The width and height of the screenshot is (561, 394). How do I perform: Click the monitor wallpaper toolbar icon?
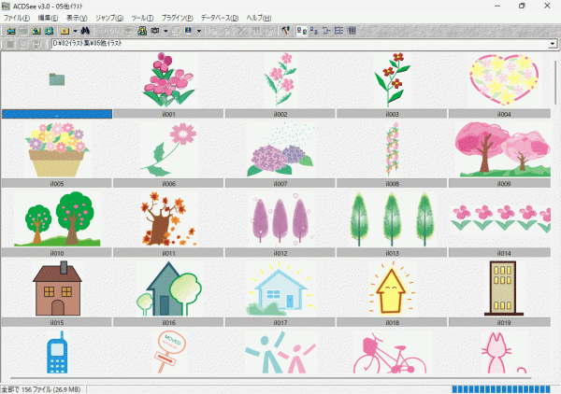[x=188, y=31]
